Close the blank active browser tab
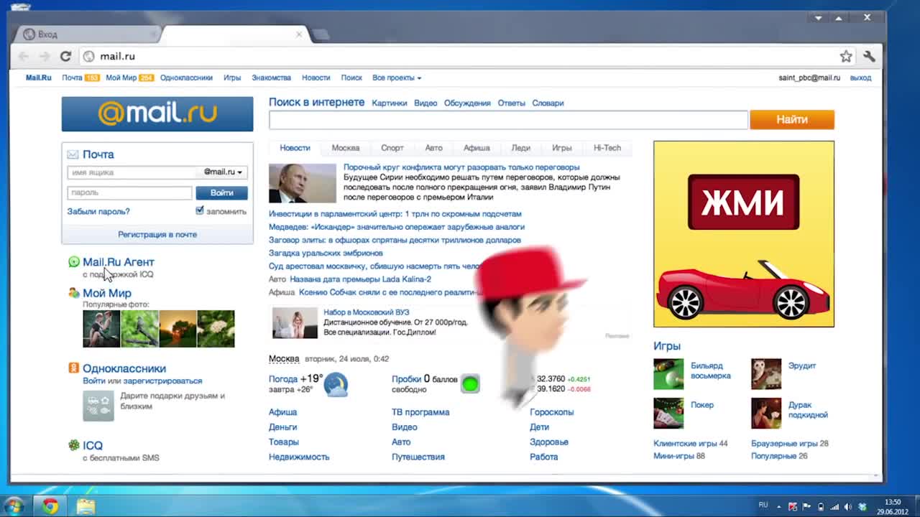Viewport: 920px width, 517px height. pyautogui.click(x=299, y=34)
